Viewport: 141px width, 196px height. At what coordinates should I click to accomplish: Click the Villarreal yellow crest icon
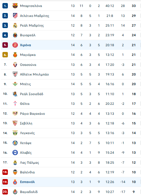pos(15,35)
